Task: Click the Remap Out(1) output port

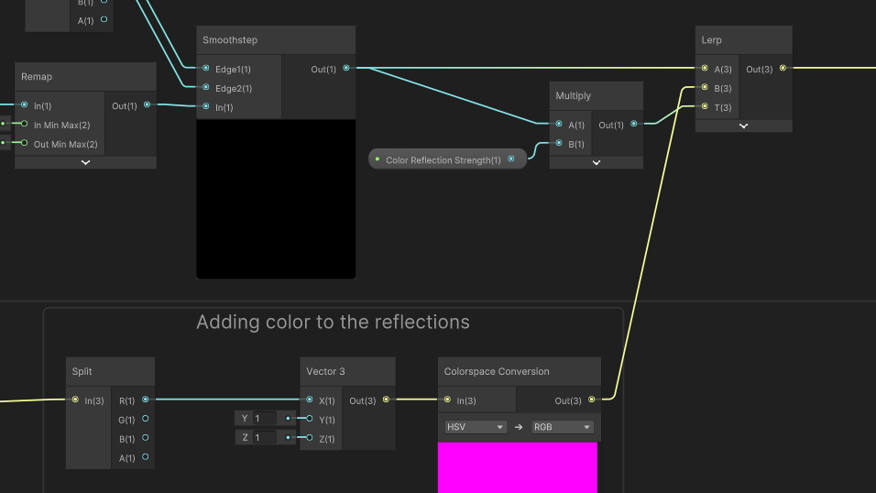Action: (147, 104)
